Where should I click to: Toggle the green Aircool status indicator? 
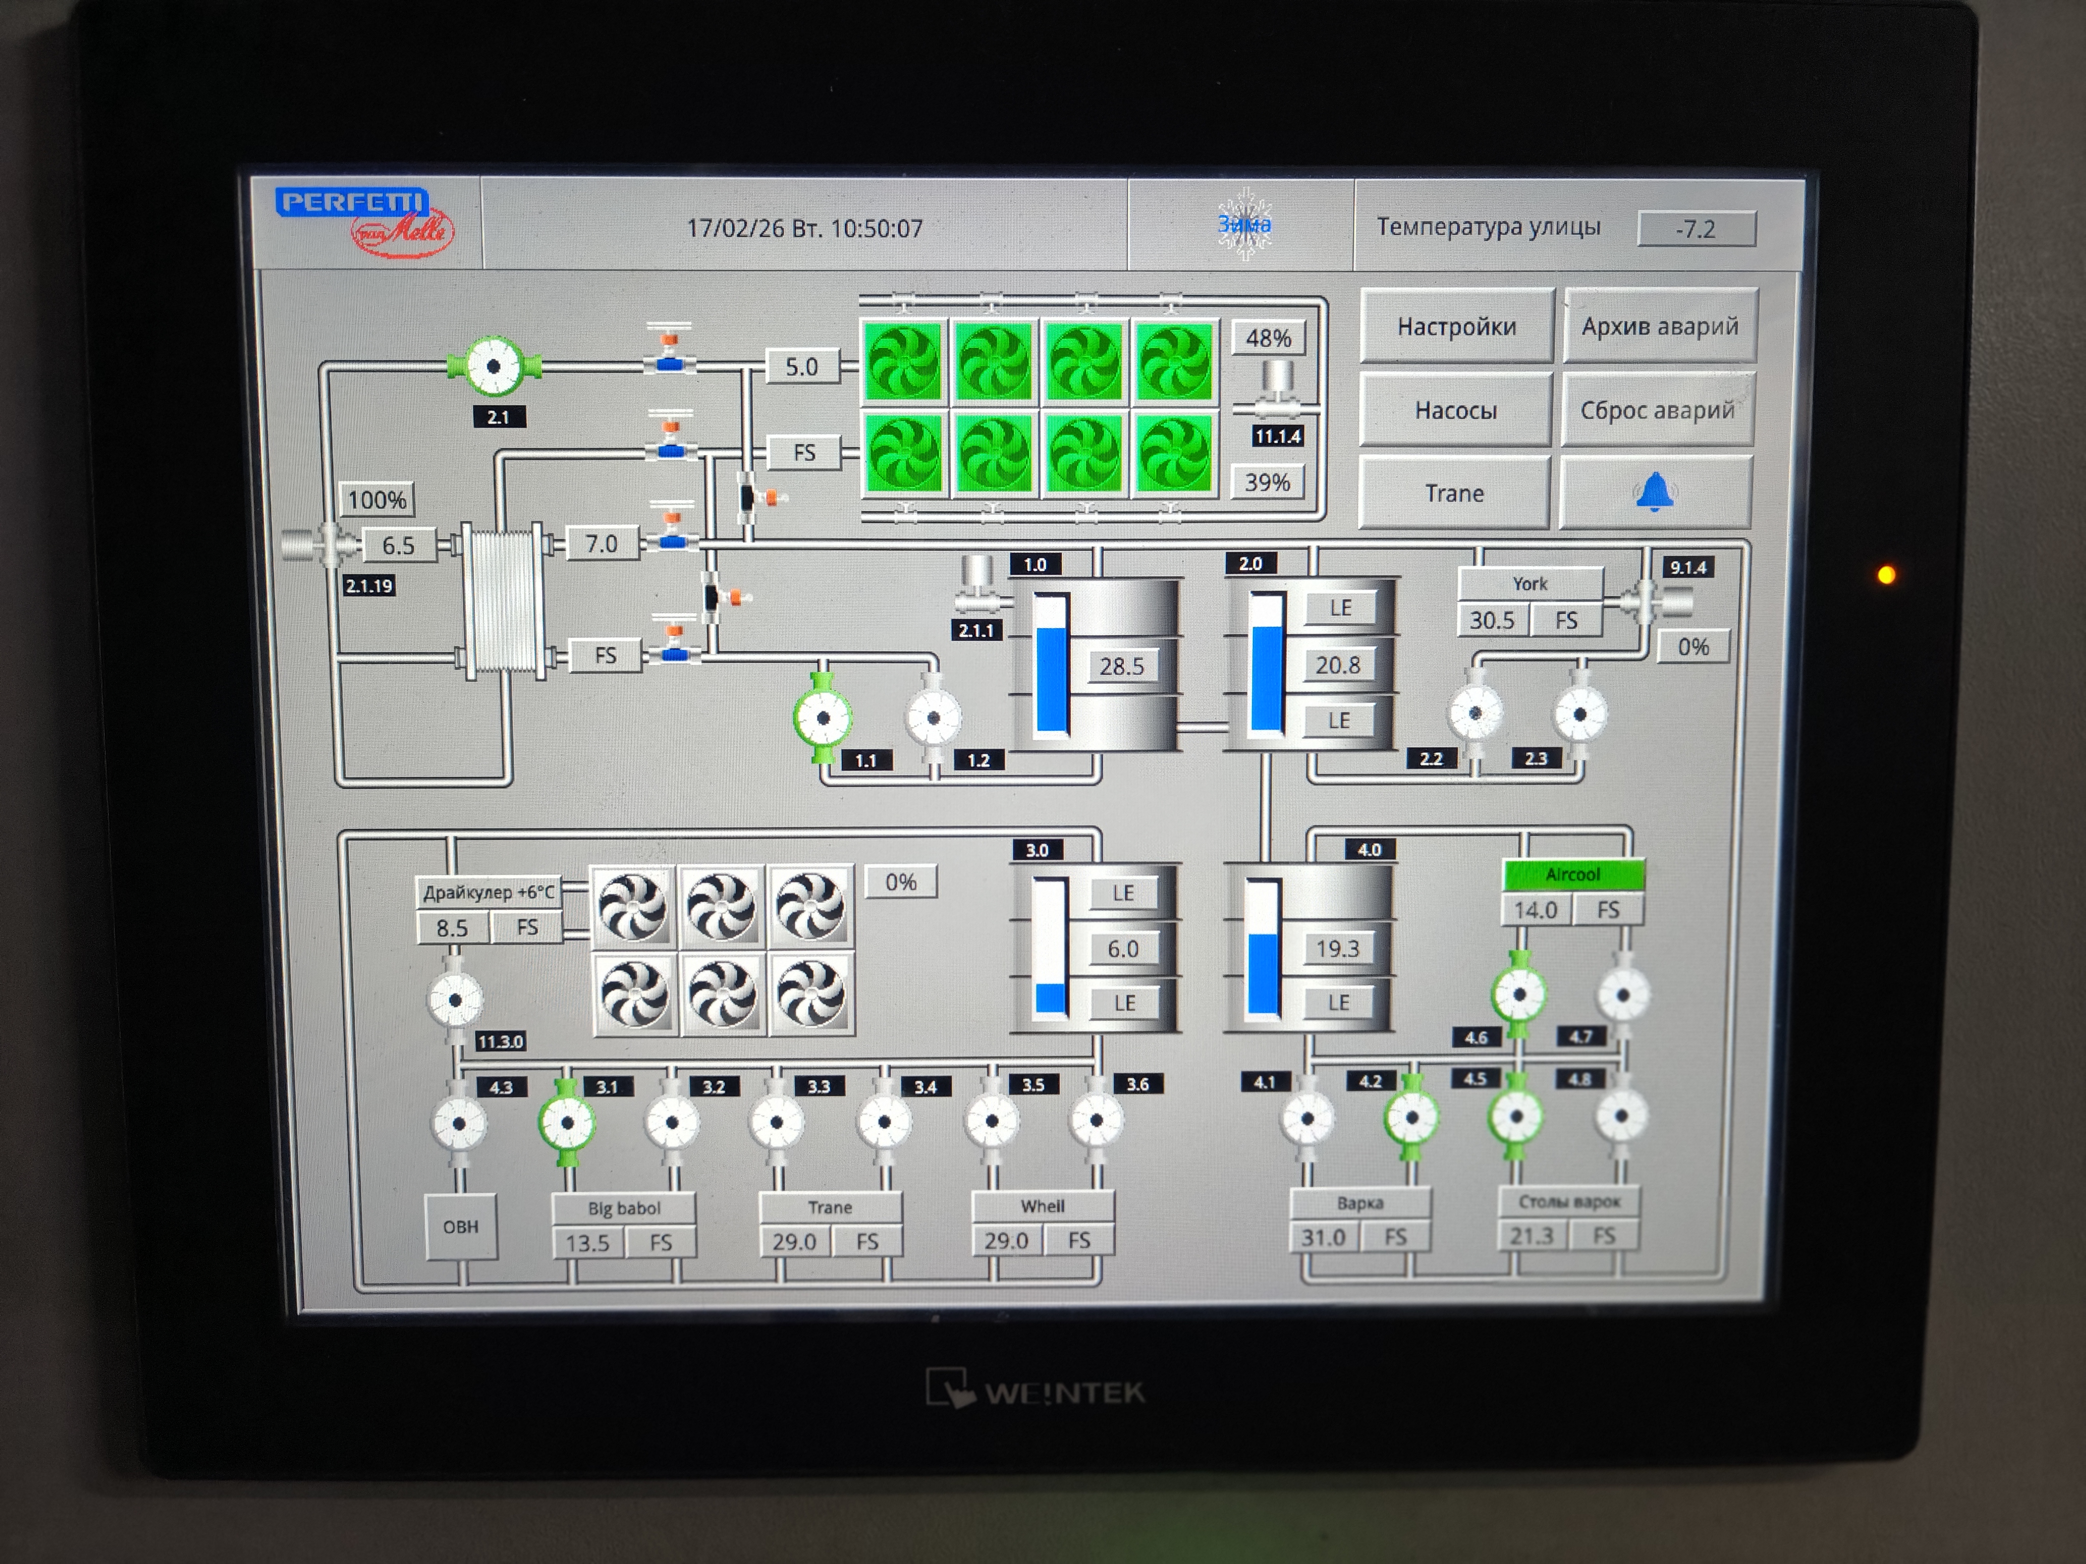click(x=1573, y=874)
